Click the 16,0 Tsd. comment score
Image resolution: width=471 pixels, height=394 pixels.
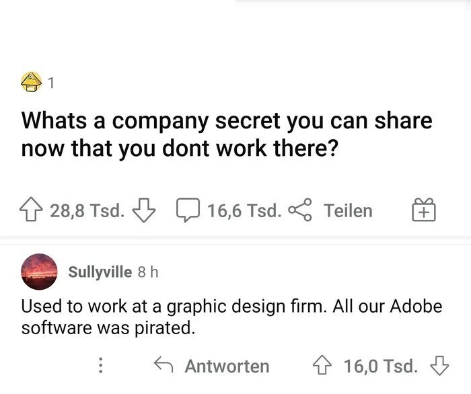[x=381, y=366]
